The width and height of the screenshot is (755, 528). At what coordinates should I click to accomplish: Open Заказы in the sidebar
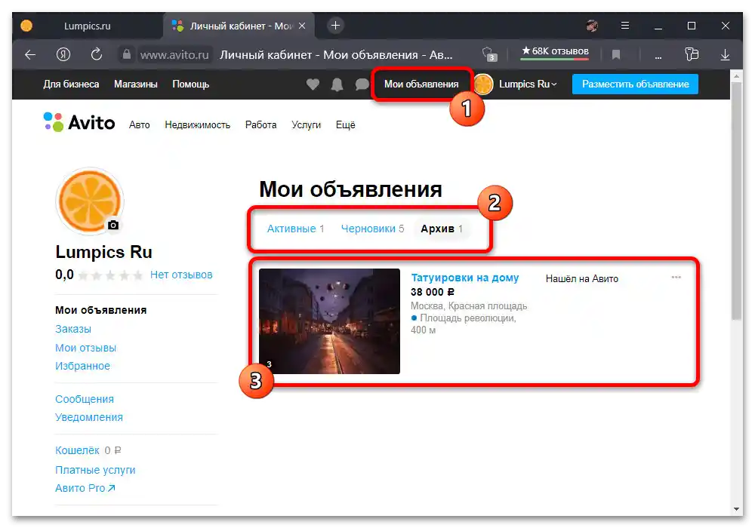[73, 329]
